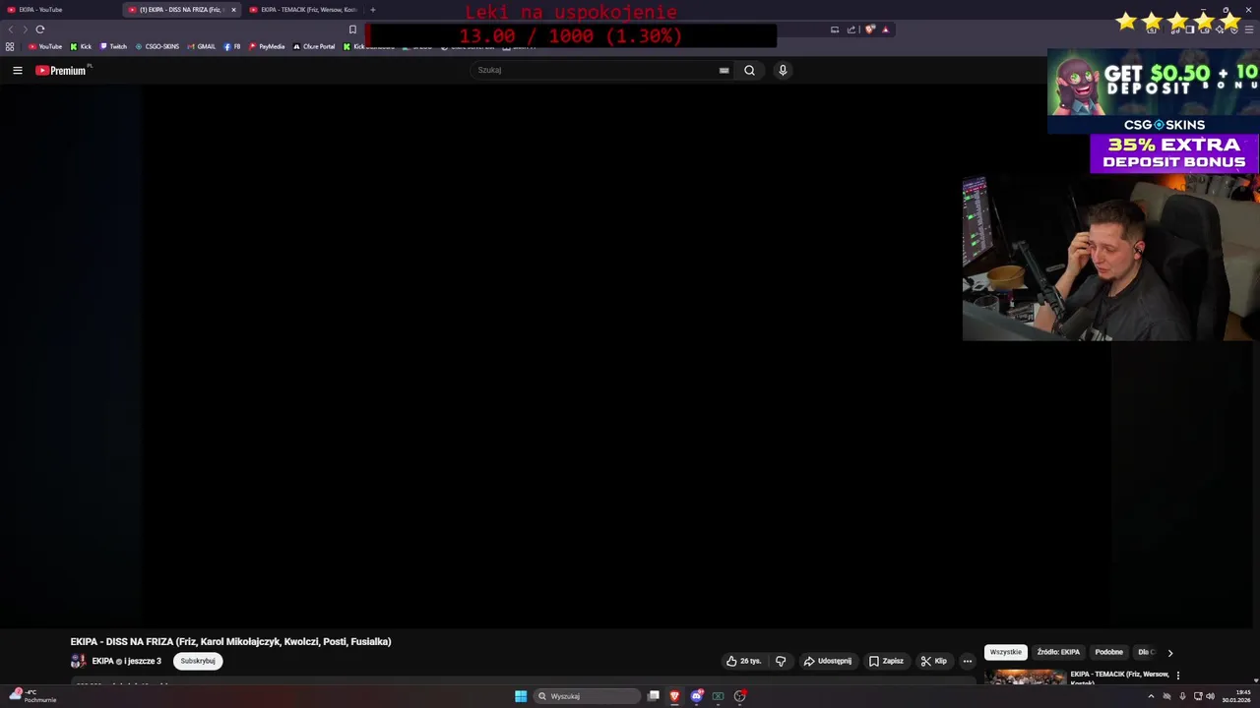Open the GMAIL bookmark
Image resolution: width=1260 pixels, height=708 pixels.
point(202,46)
